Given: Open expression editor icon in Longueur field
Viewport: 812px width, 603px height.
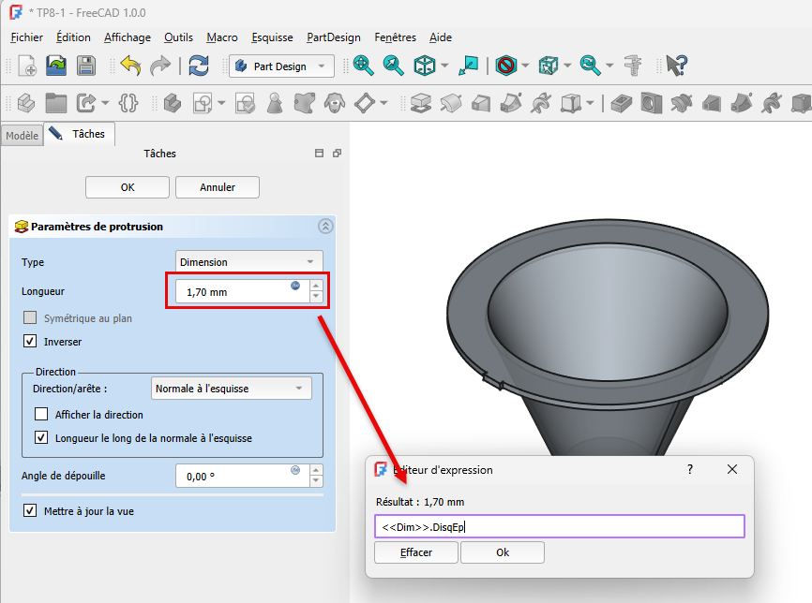Looking at the screenshot, I should point(295,286).
